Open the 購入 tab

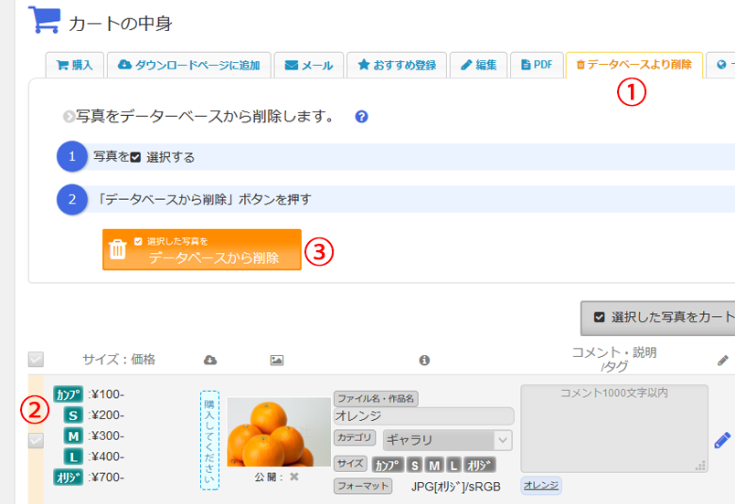coord(75,65)
